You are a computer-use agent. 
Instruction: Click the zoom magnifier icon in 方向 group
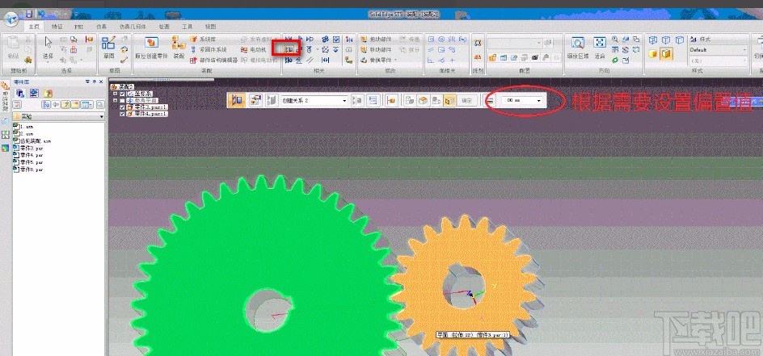tap(615, 40)
